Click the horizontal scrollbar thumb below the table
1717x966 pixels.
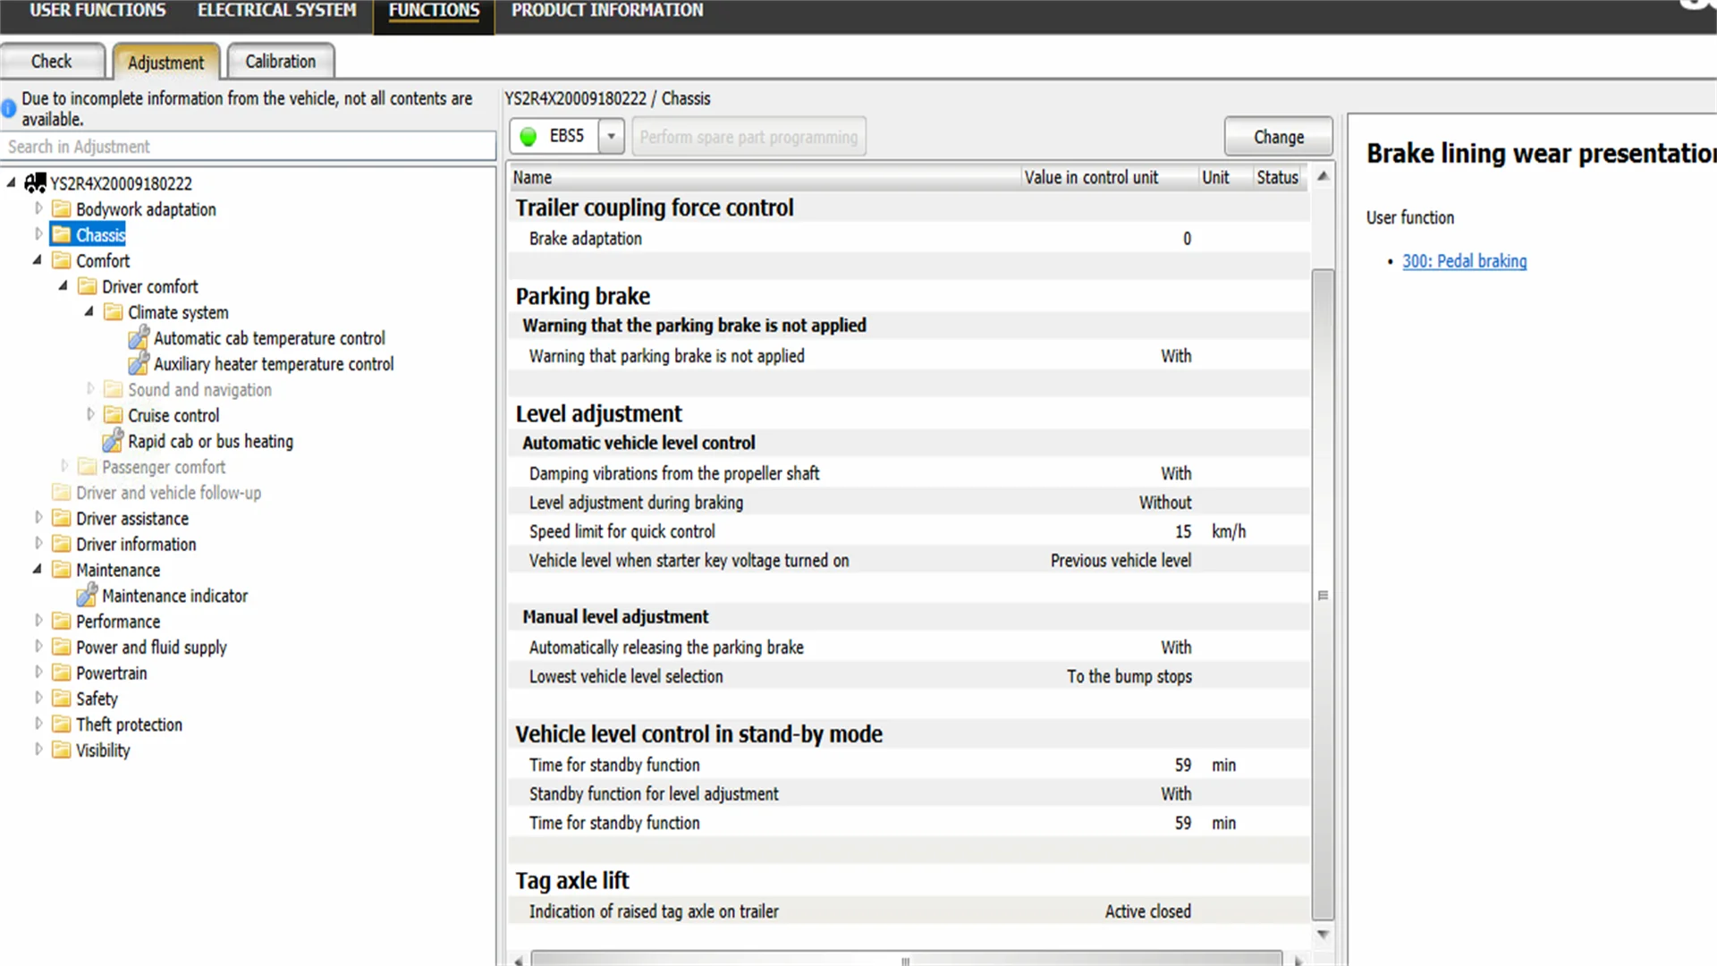coord(906,960)
